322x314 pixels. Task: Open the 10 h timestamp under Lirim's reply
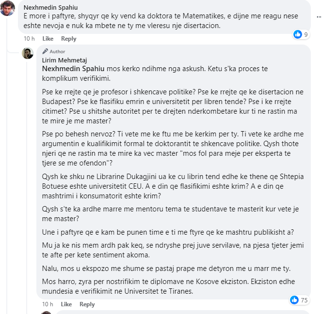(48, 304)
